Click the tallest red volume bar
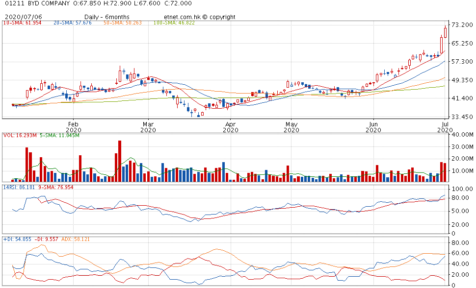Viewport: 476px width, 288px height. tap(120, 162)
